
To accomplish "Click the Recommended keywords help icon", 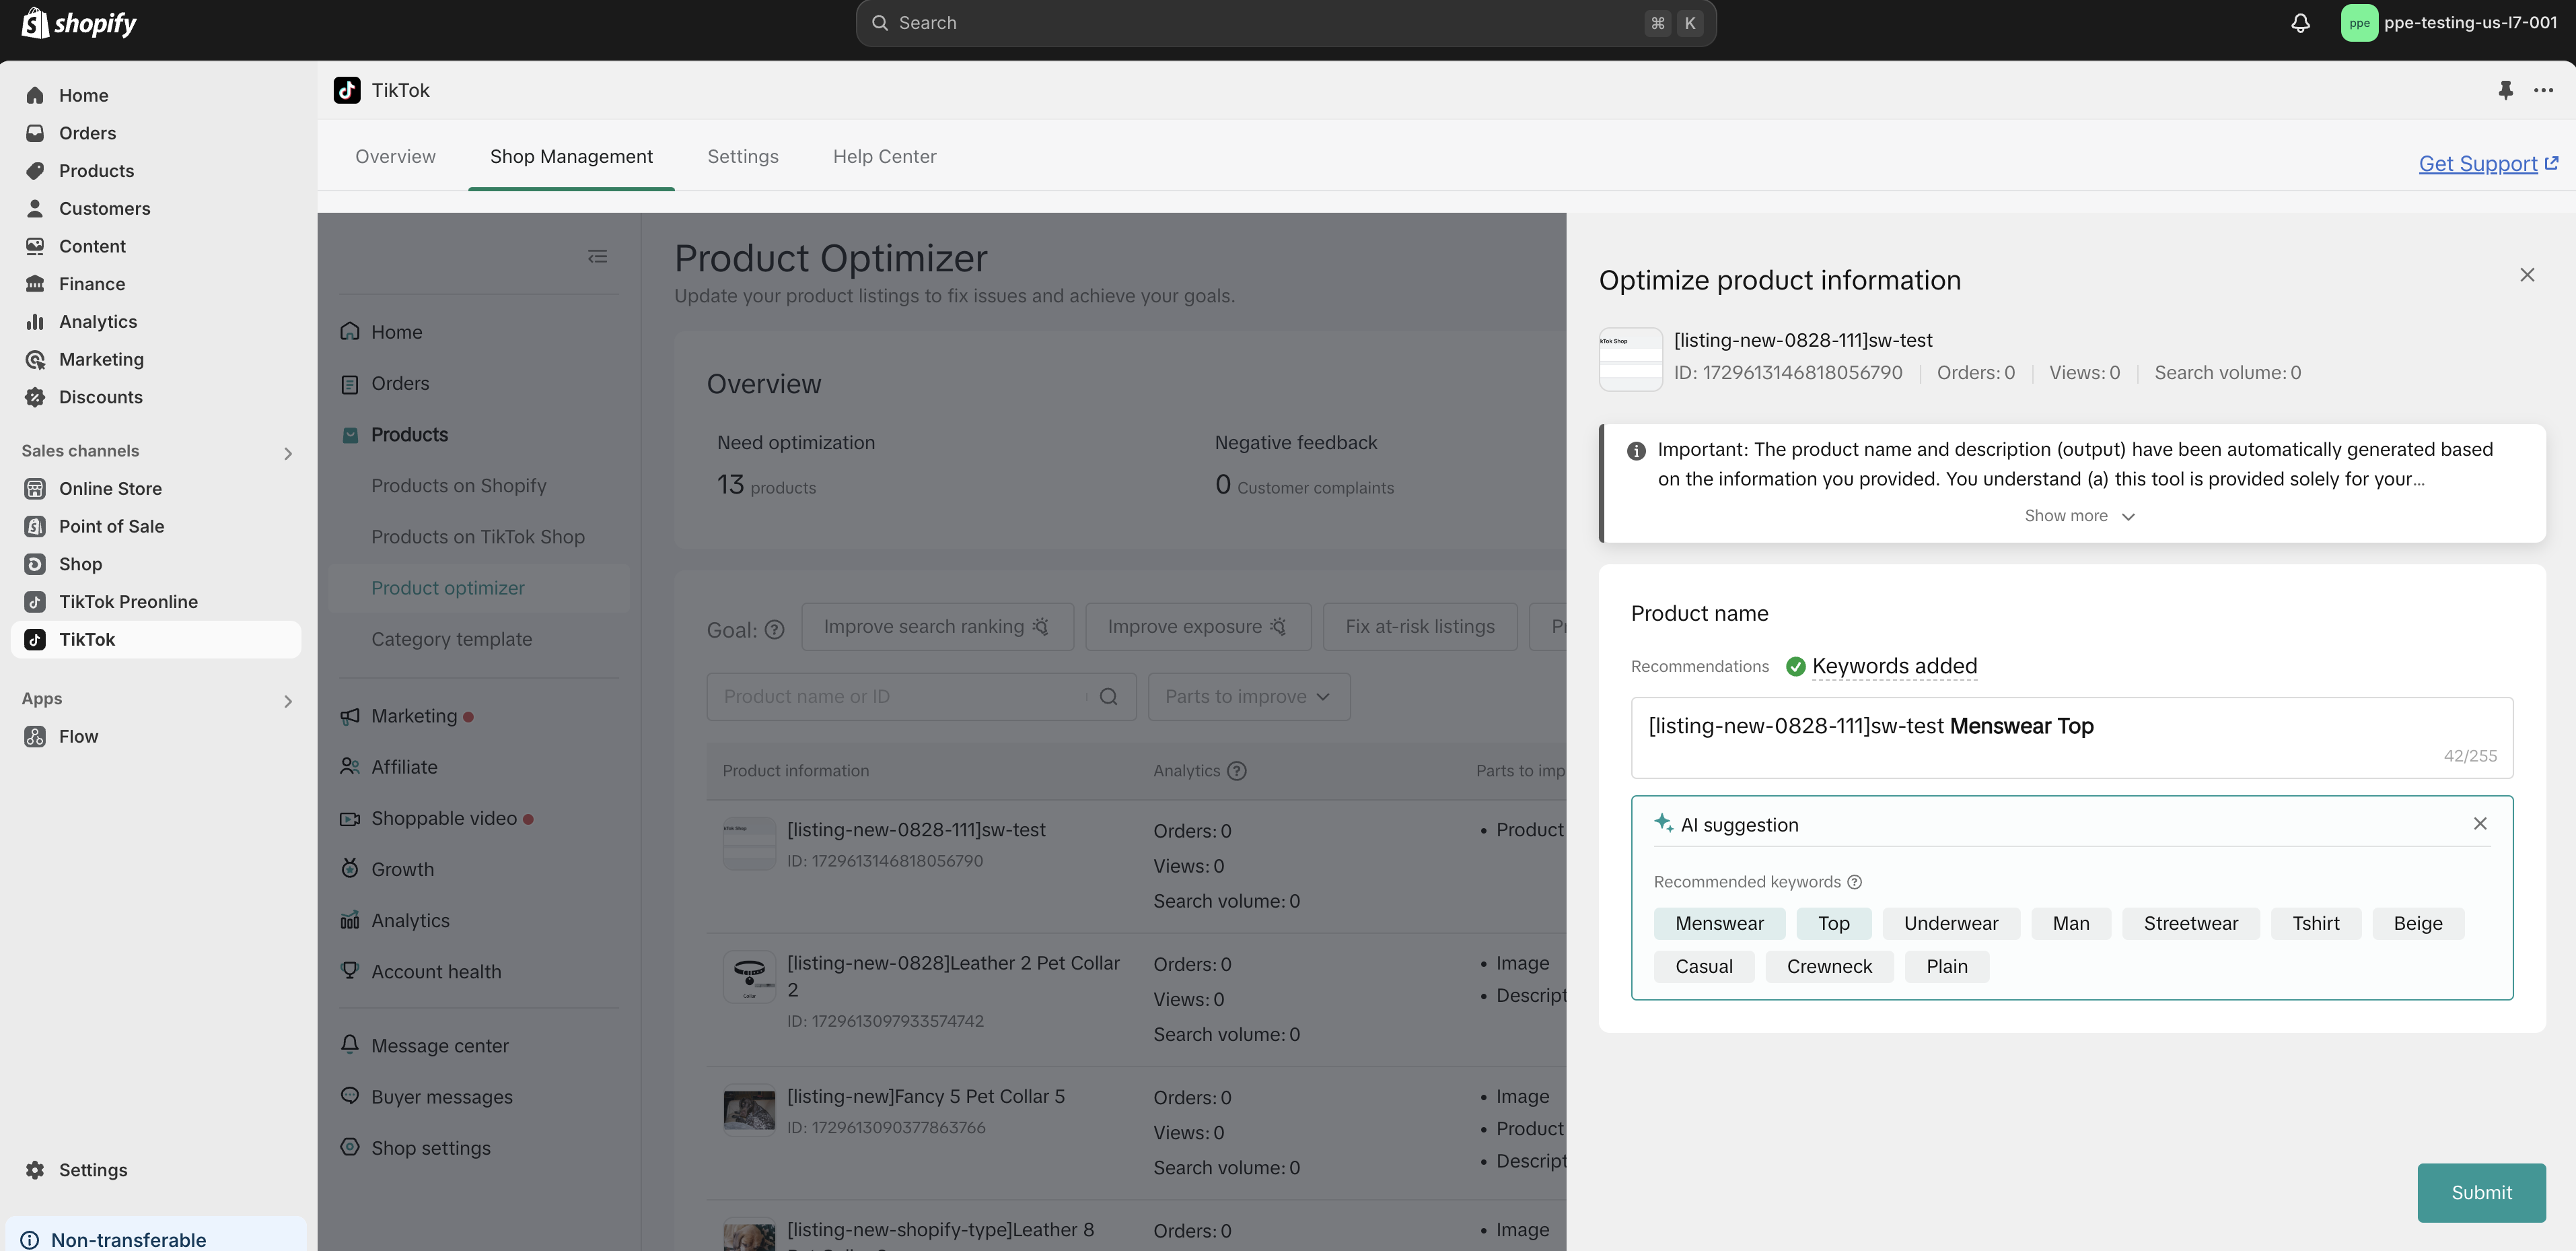I will pos(1854,882).
